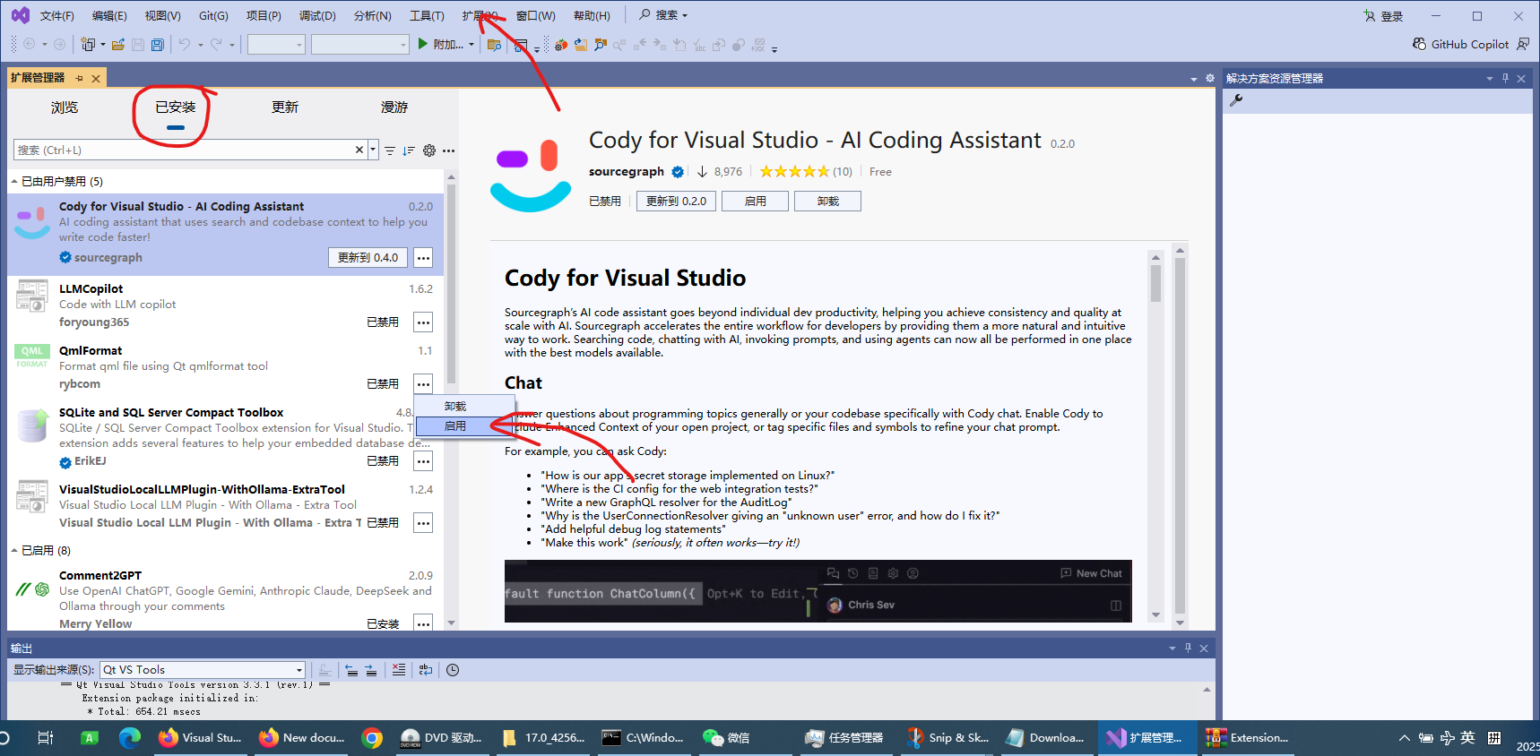
Task: Click the green Start Attach play icon
Action: [422, 44]
